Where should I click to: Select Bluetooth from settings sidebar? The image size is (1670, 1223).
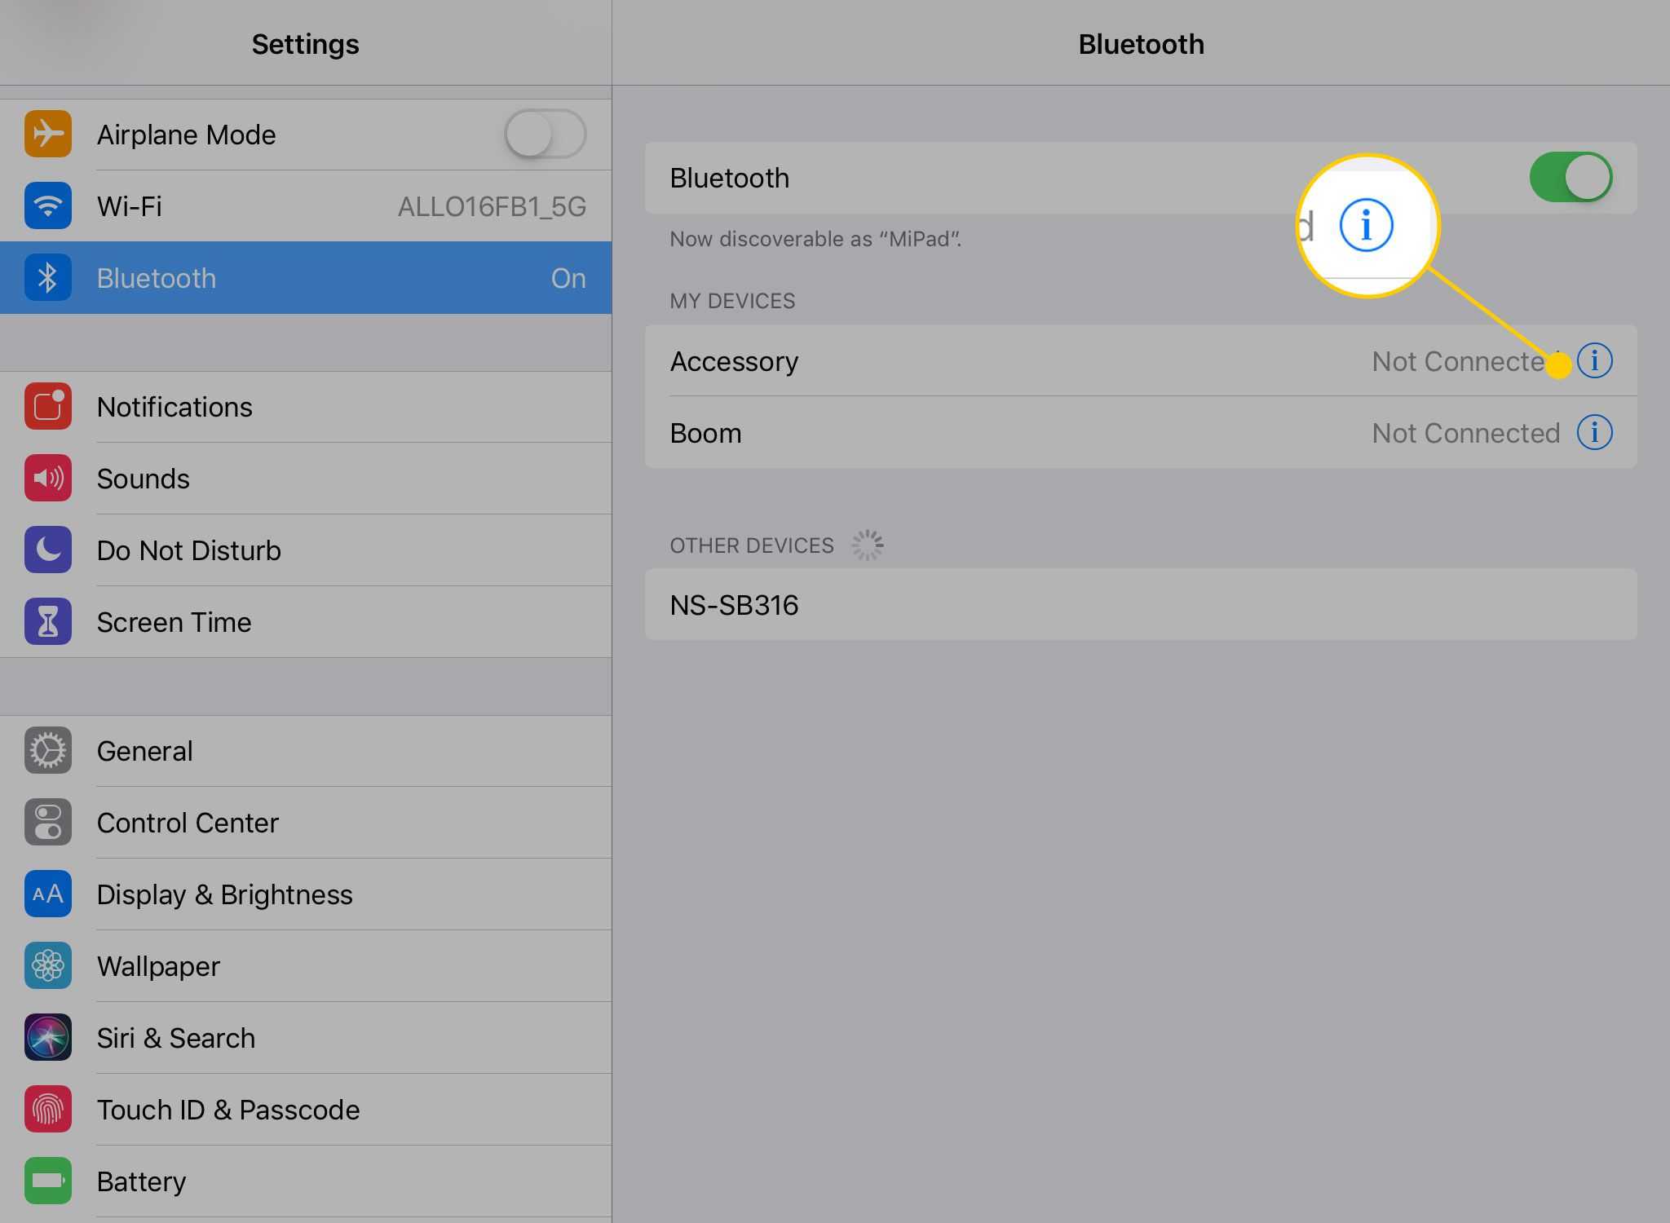tap(303, 277)
